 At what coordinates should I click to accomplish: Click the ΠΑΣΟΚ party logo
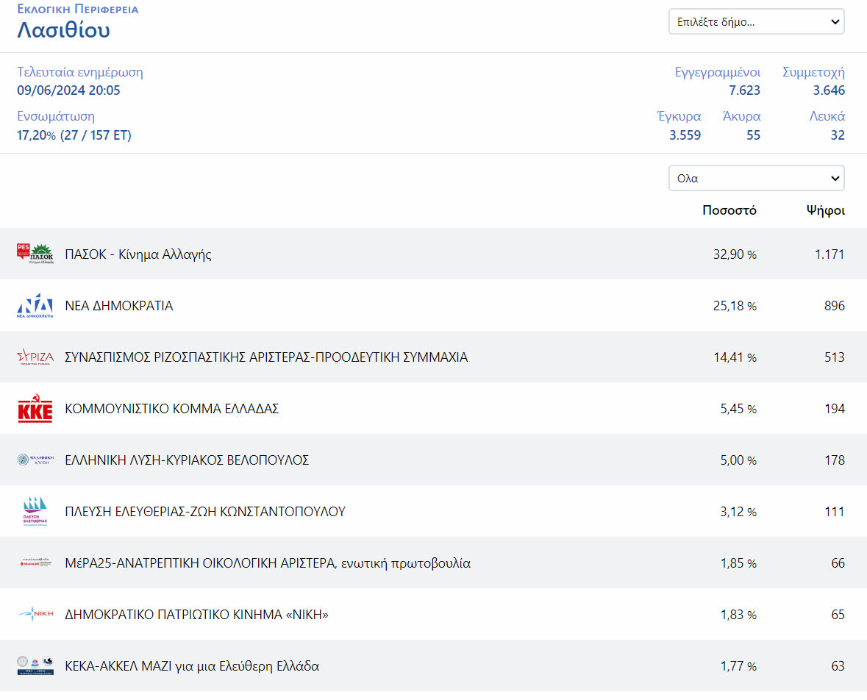pos(35,254)
